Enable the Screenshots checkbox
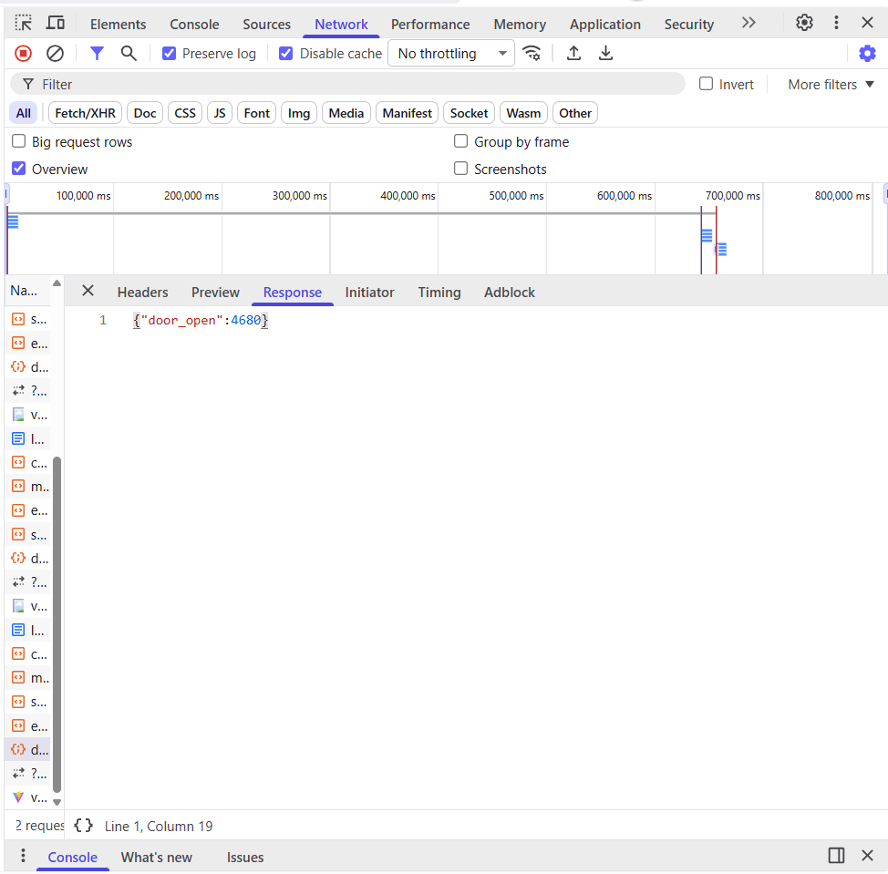This screenshot has width=888, height=874. 461,169
